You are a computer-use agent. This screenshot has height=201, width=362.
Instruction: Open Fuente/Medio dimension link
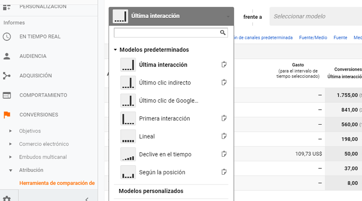[313, 38]
